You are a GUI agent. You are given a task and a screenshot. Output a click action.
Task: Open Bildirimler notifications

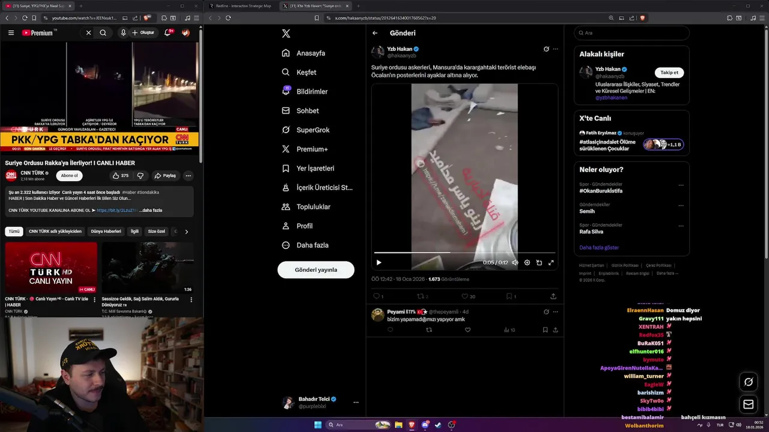[305, 91]
